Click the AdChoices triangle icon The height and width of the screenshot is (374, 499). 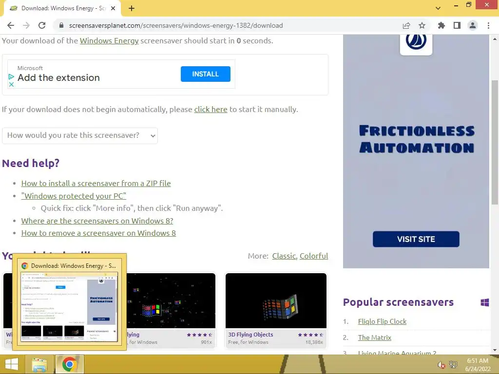(11, 76)
